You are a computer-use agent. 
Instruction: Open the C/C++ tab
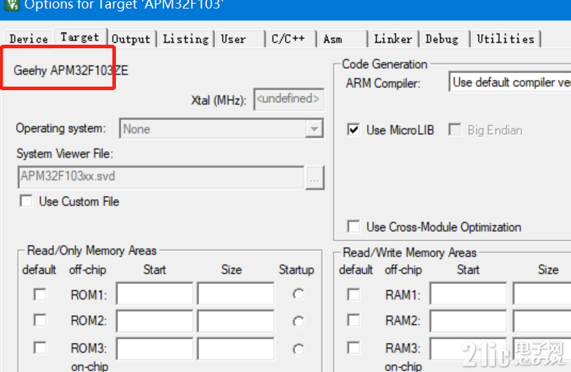291,38
